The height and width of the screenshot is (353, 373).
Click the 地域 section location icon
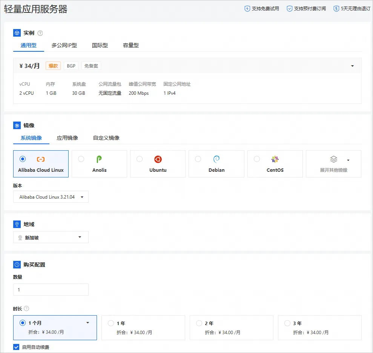17,224
